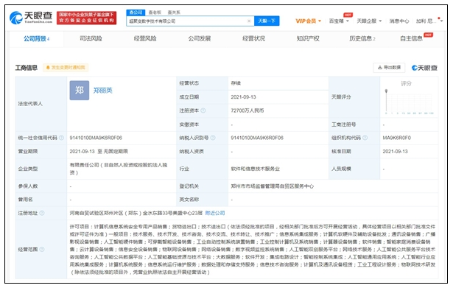453x288 pixels.
Task: Open the 知识产权 tab
Action: pos(308,39)
